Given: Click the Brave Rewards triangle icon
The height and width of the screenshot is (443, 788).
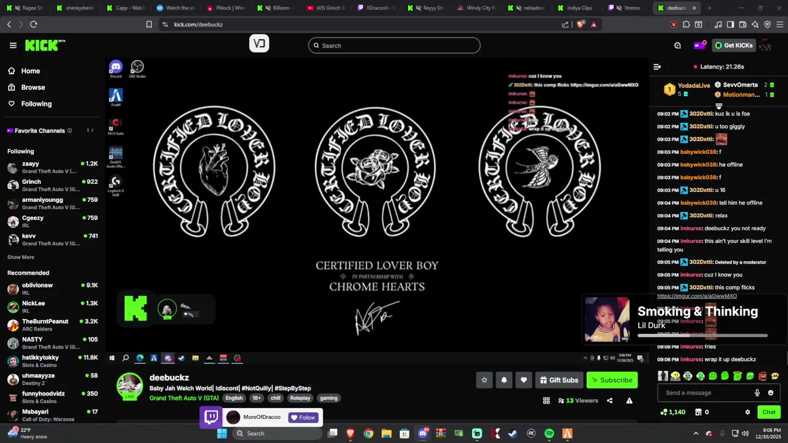Looking at the screenshot, I should (x=593, y=25).
